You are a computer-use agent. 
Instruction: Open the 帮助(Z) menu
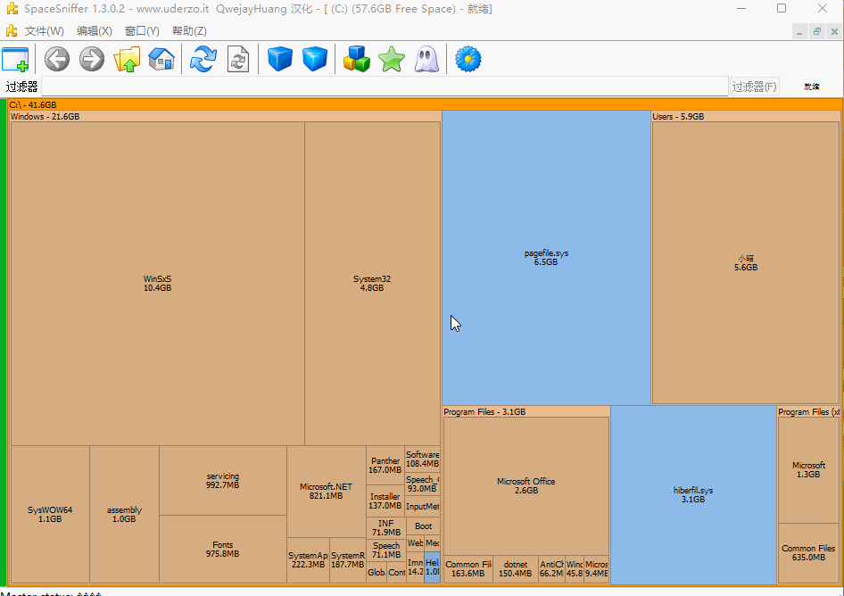(x=189, y=31)
